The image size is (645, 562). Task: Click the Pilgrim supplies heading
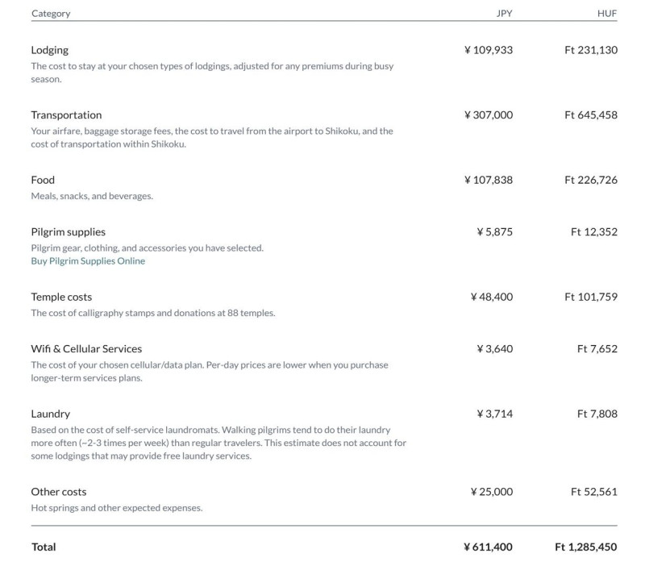click(x=69, y=232)
